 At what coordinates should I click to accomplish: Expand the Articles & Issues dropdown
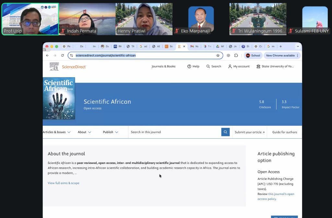[x=57, y=132]
